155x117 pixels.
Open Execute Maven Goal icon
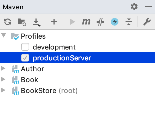86,22
